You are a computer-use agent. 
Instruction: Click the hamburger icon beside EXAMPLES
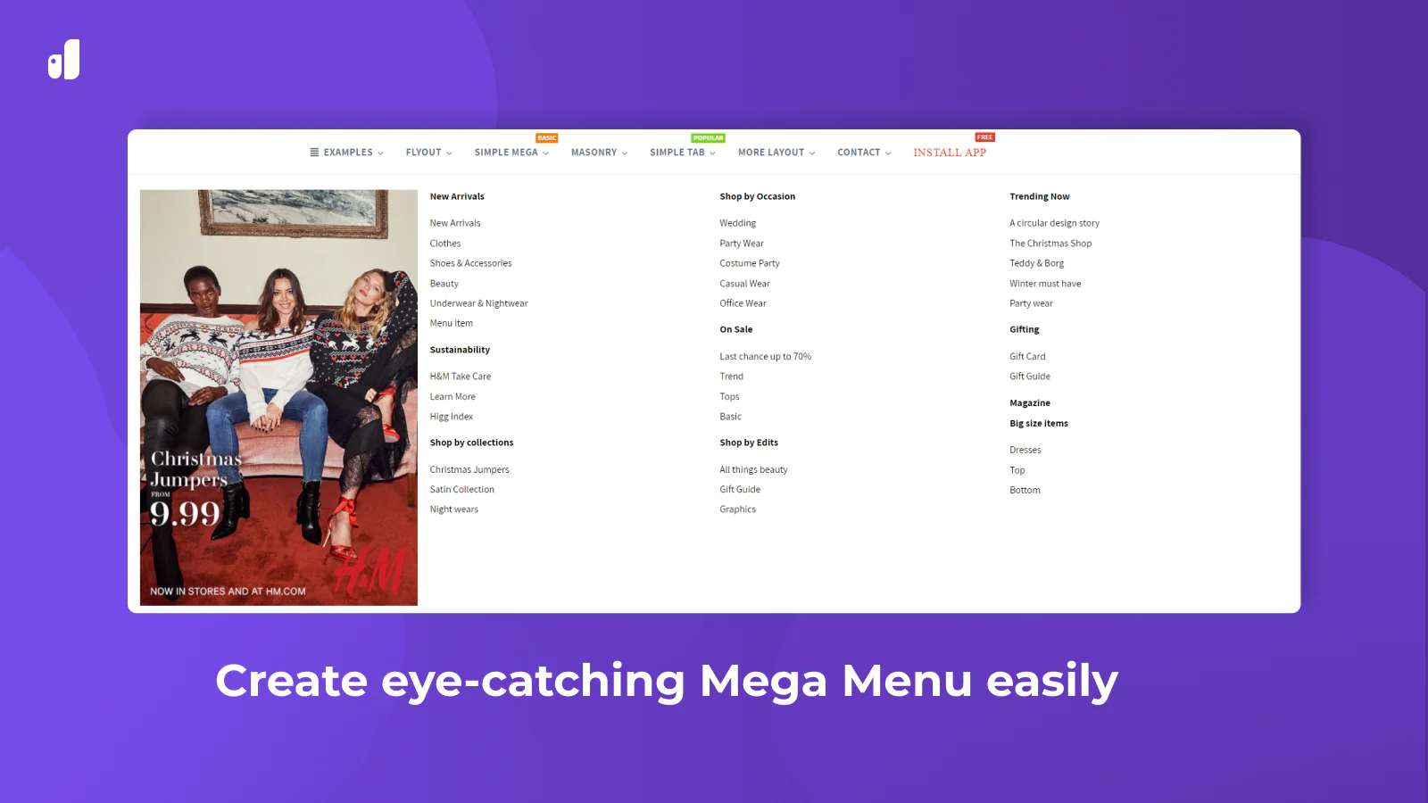(314, 153)
